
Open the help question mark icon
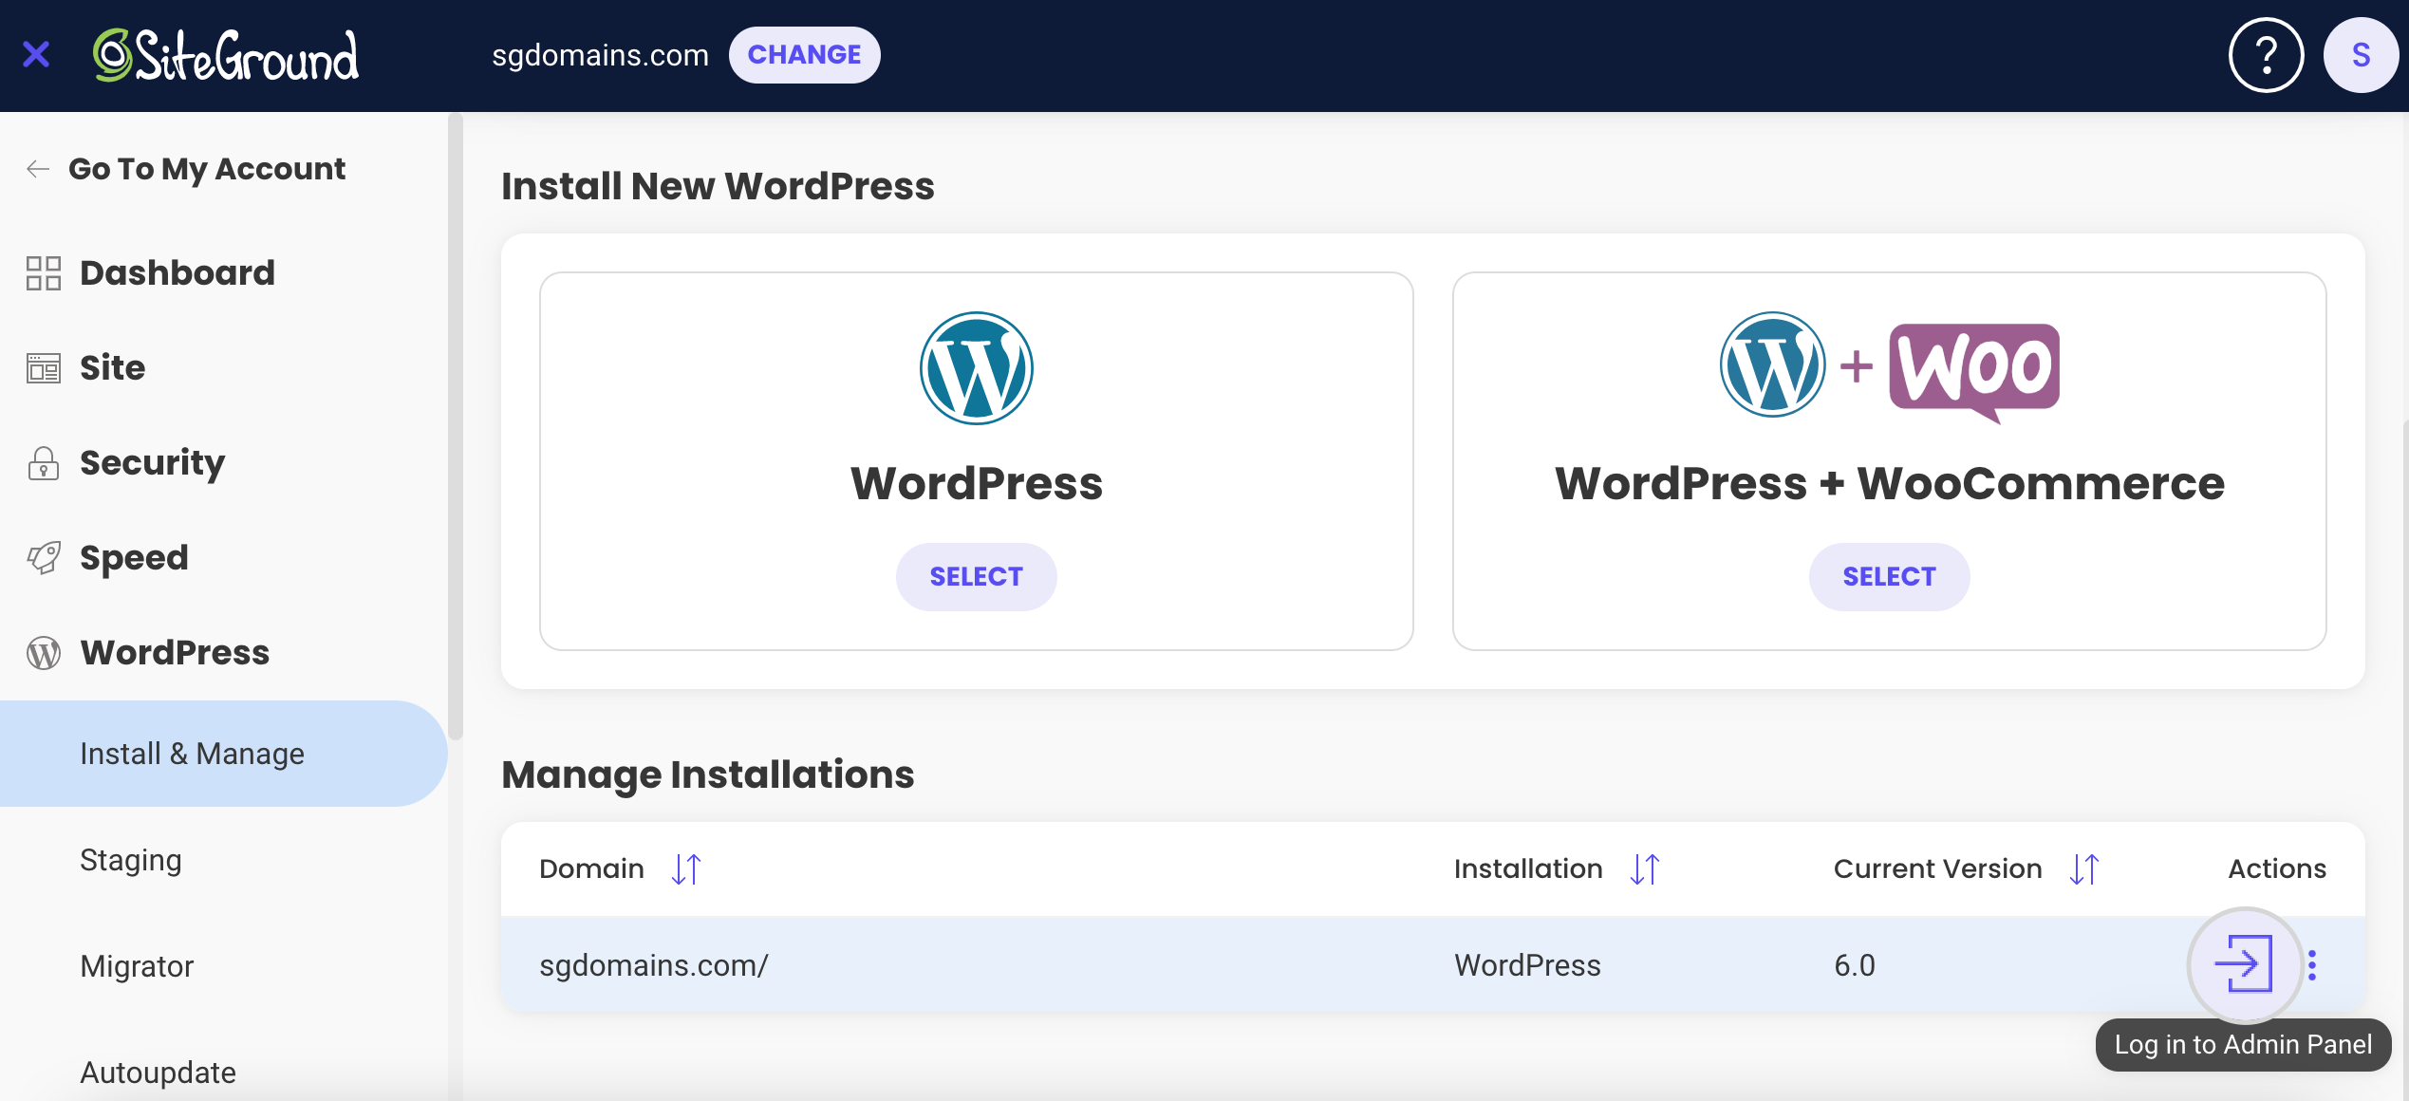[x=2266, y=55]
